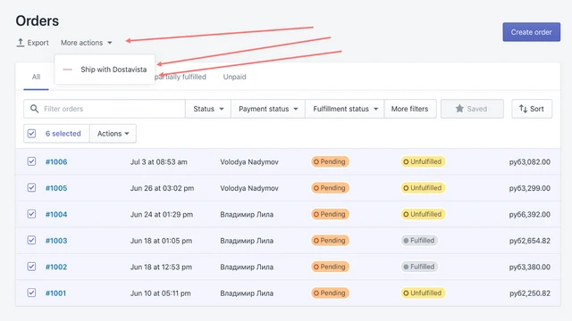Screen dimensions: 572x321
Task: Click date Jun 10 at 05:11 pm
Action: point(161,293)
